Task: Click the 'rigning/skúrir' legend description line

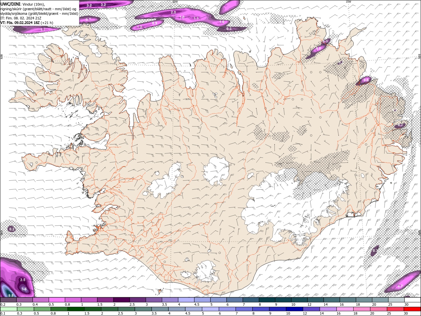Action: pyautogui.click(x=39, y=9)
